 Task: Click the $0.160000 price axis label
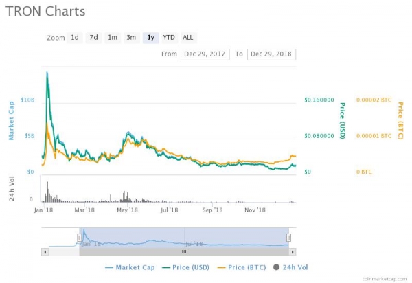[319, 100]
